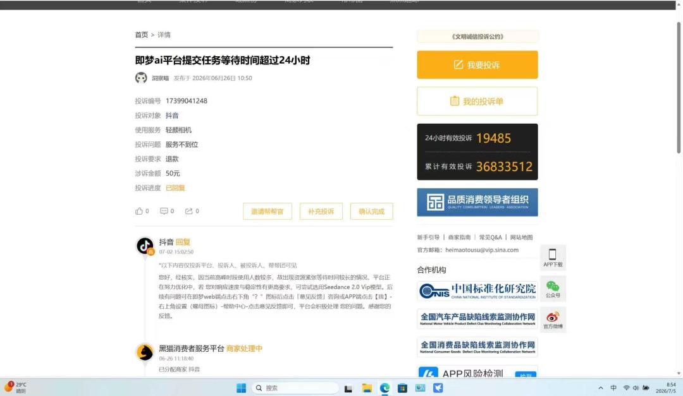Open File Explorer from taskbar

tap(367, 388)
